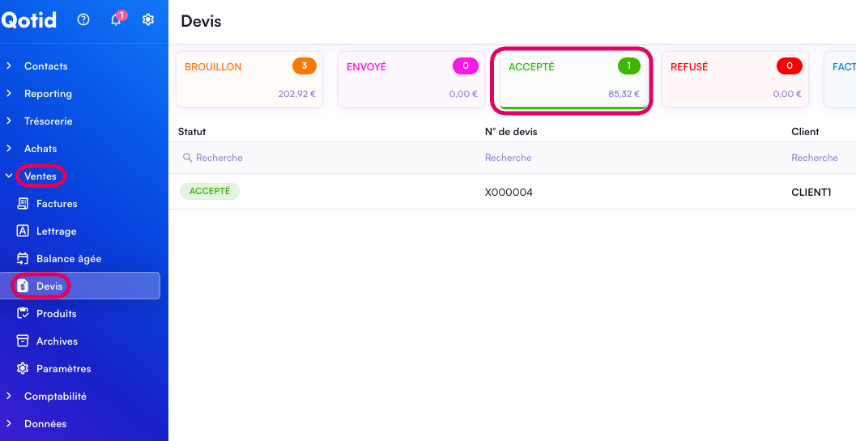Click the Balance âgée calendar icon
This screenshot has height=441, width=856.
(x=23, y=259)
